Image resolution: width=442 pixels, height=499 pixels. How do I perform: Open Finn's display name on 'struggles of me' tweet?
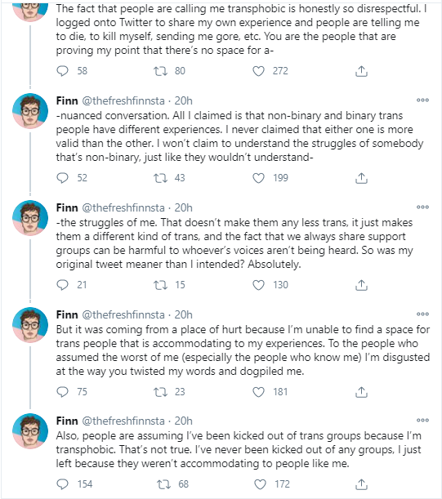pos(67,207)
